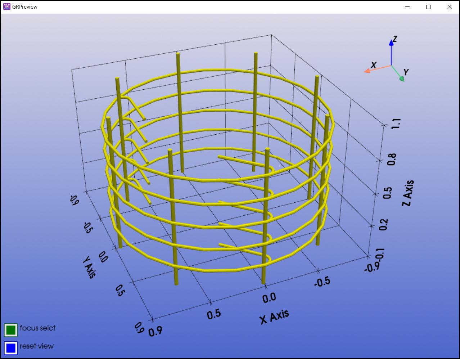Close the GRPreview window
The height and width of the screenshot is (359, 460).
click(x=449, y=7)
